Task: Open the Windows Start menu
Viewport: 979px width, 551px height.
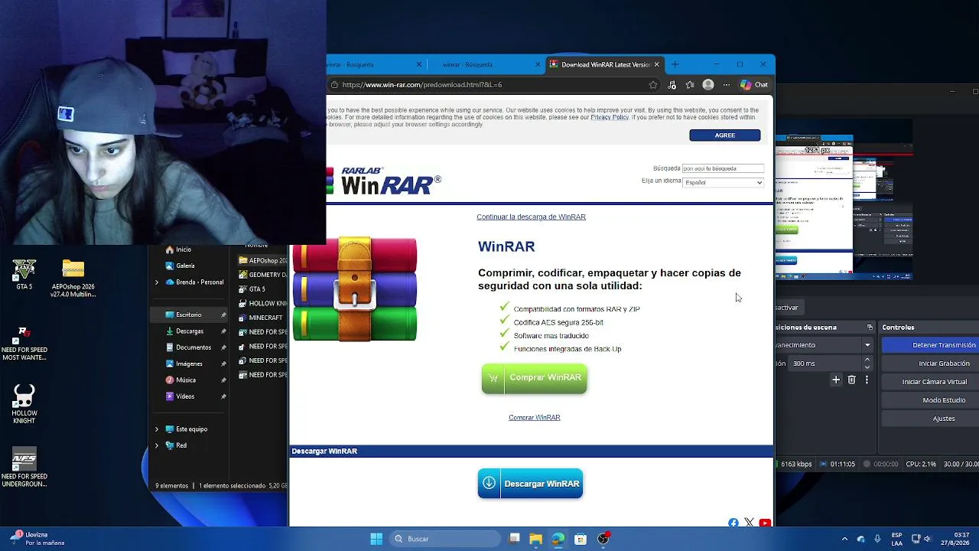Action: pyautogui.click(x=376, y=539)
